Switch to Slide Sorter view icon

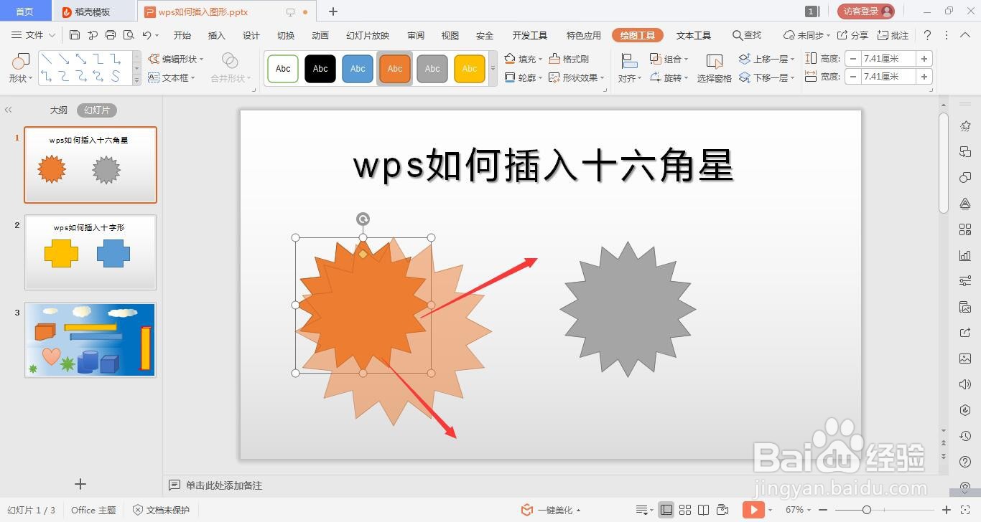click(x=685, y=510)
